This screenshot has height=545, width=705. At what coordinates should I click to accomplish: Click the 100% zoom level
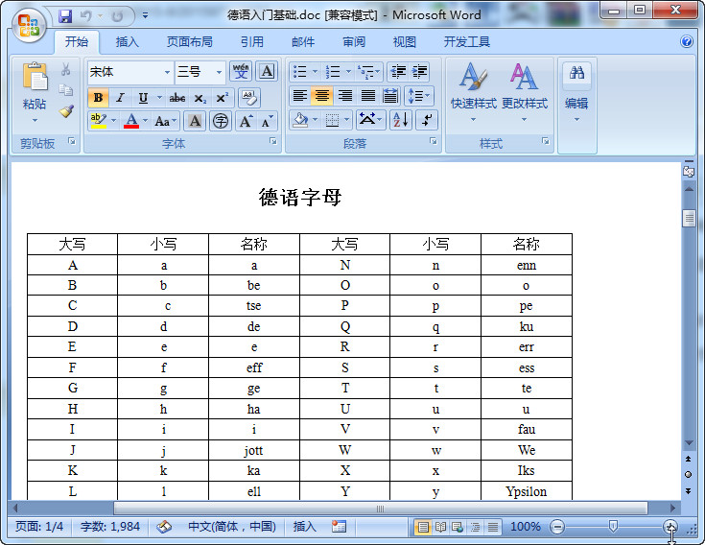pos(526,526)
